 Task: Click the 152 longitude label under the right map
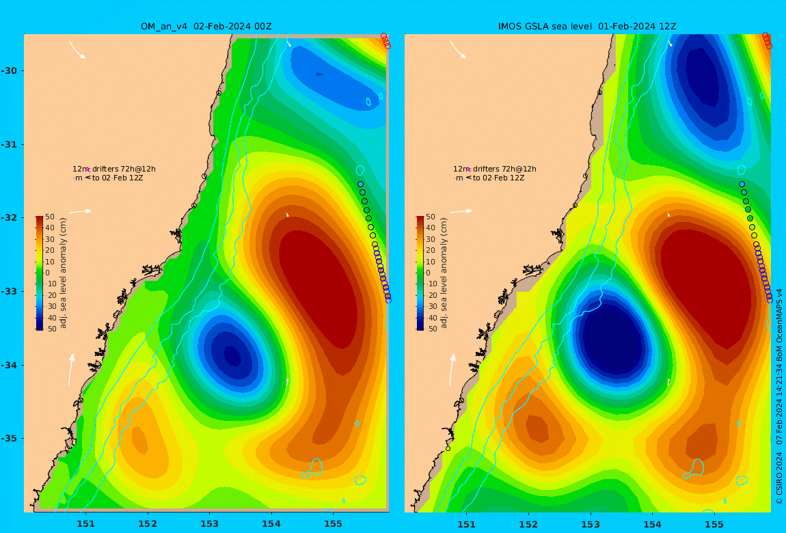coord(528,524)
